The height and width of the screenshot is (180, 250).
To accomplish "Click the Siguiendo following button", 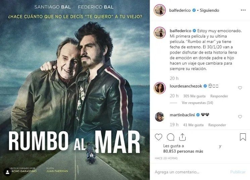I will pyautogui.click(x=209, y=10).
